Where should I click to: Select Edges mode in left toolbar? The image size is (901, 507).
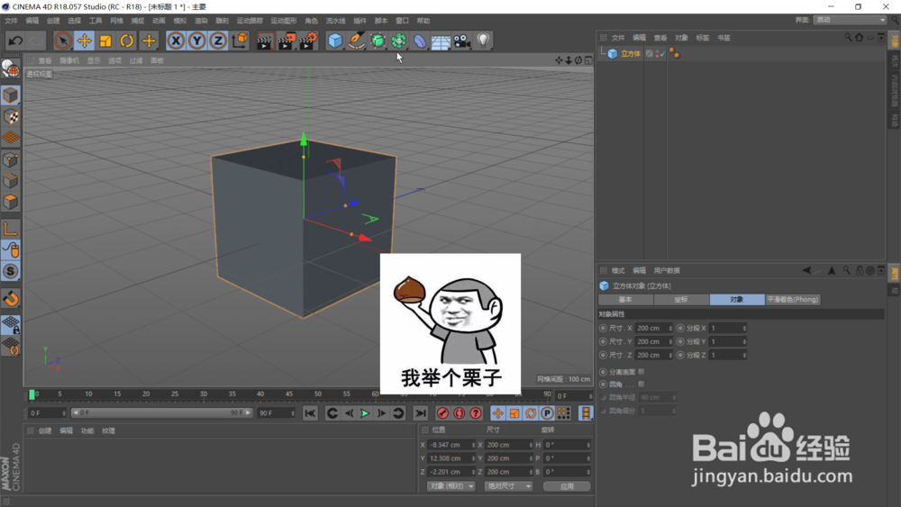10,181
